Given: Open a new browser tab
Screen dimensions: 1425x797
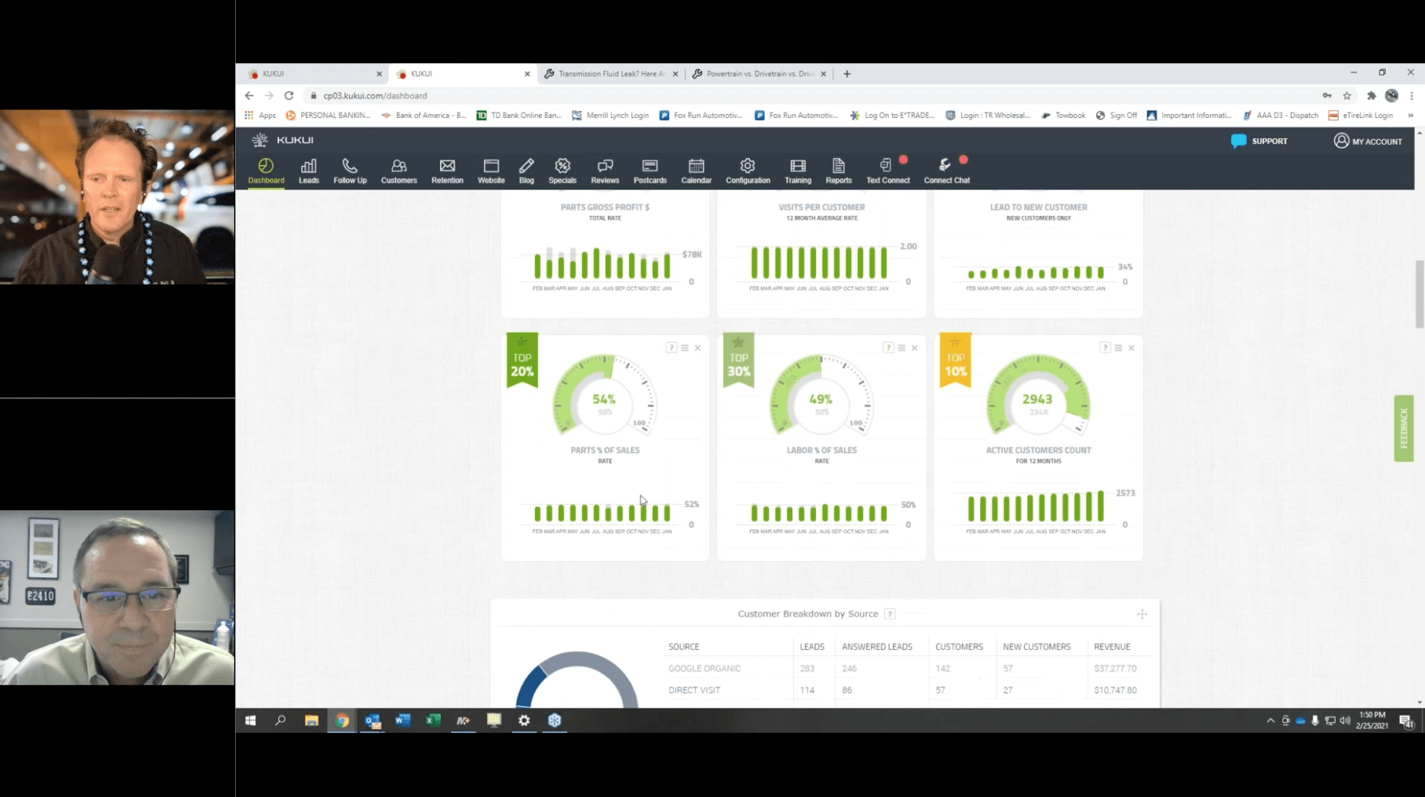Looking at the screenshot, I should (847, 74).
